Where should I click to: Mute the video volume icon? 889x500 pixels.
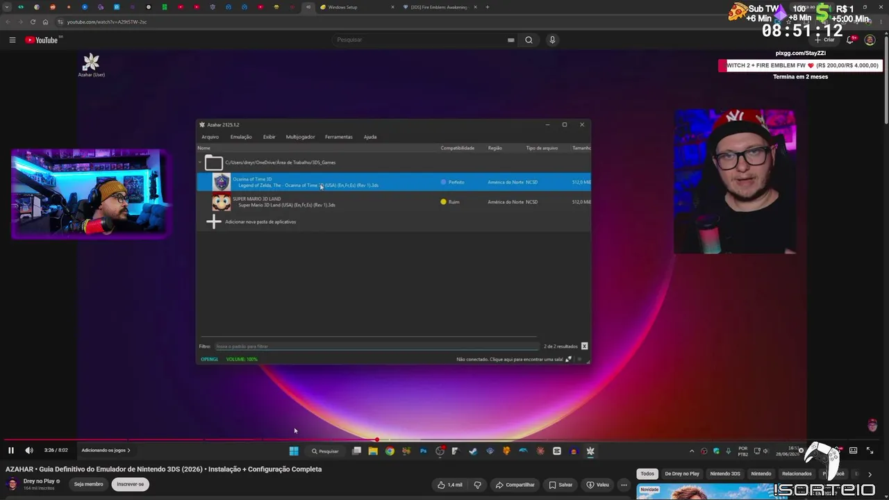click(x=29, y=450)
